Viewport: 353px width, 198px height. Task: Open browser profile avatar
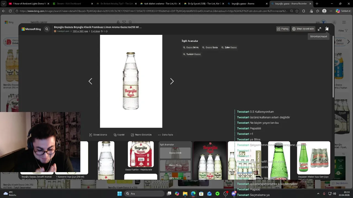(324, 11)
